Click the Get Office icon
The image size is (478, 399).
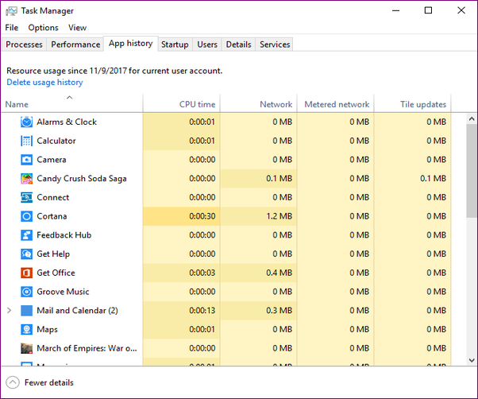click(27, 273)
